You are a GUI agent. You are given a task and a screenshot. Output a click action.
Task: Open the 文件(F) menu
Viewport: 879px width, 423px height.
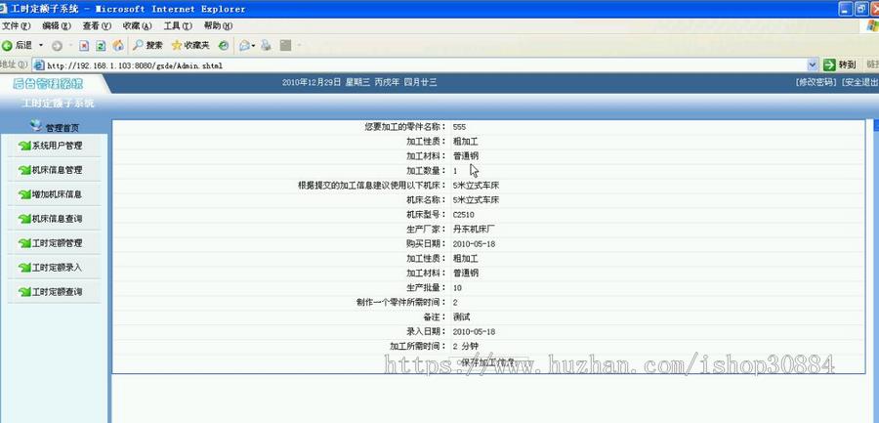pos(16,25)
